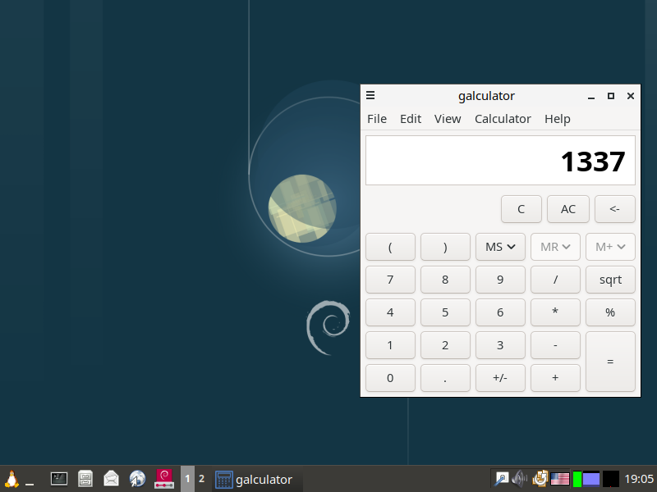Click the open parenthesis button

390,247
